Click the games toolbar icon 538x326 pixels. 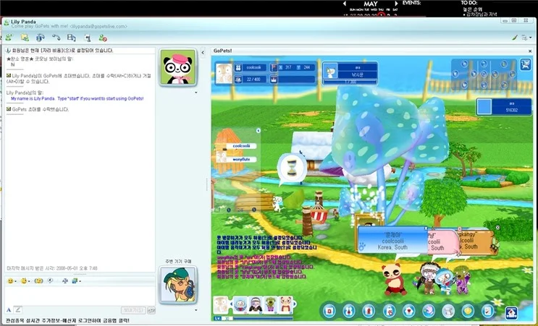(x=88, y=38)
